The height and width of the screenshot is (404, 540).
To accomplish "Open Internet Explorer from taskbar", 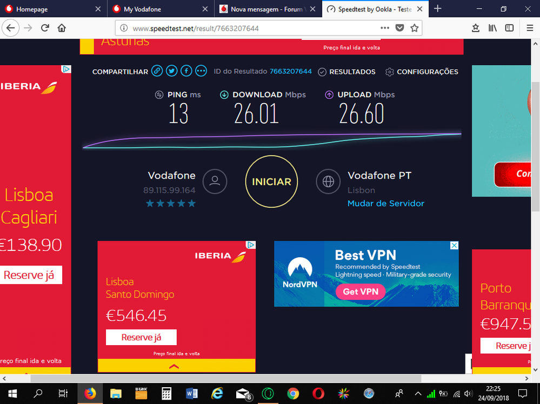I will [217, 393].
